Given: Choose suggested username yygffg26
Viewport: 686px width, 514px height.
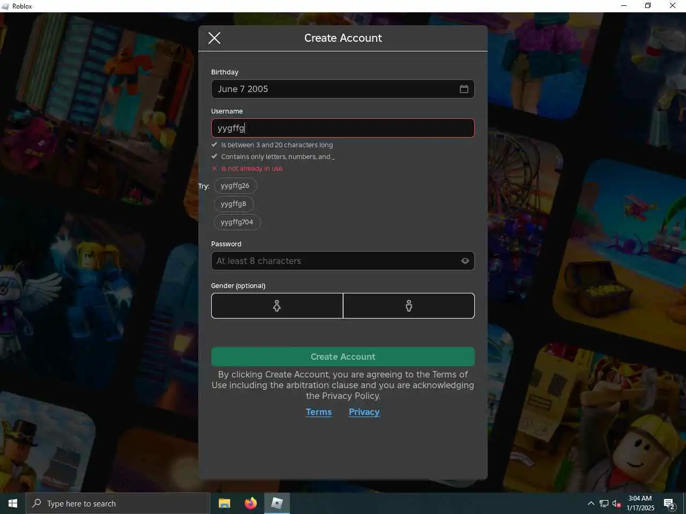Looking at the screenshot, I should tap(235, 186).
